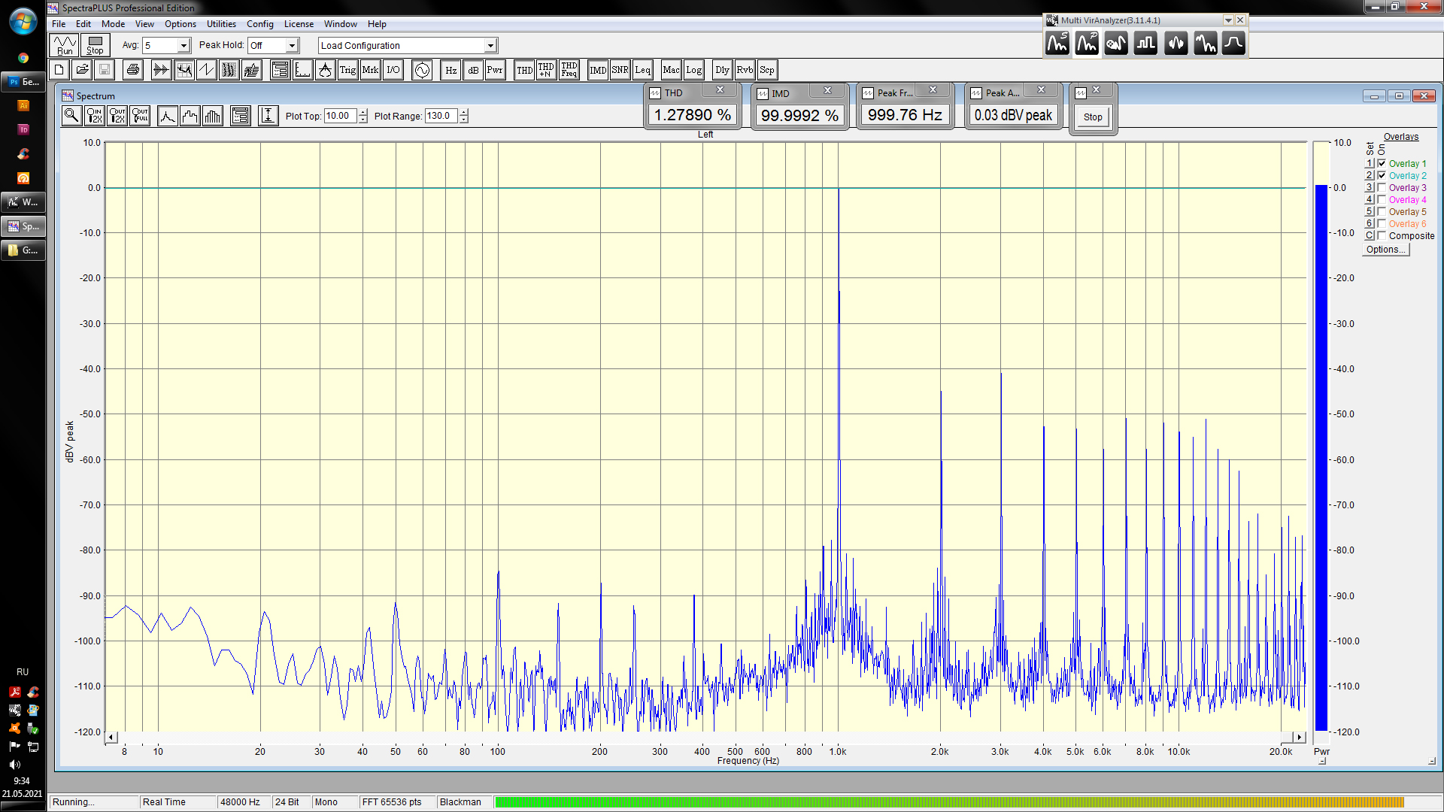Select Zoom In 2X plot tool

95,116
